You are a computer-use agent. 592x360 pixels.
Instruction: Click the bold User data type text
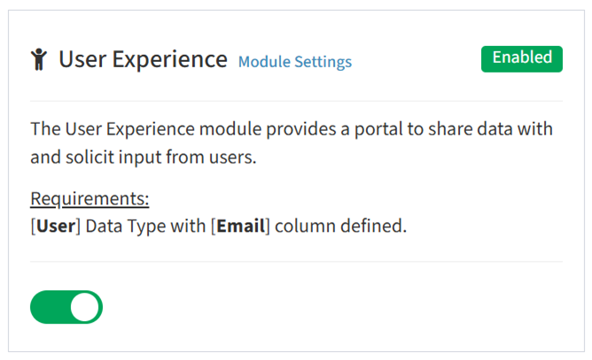(56, 226)
